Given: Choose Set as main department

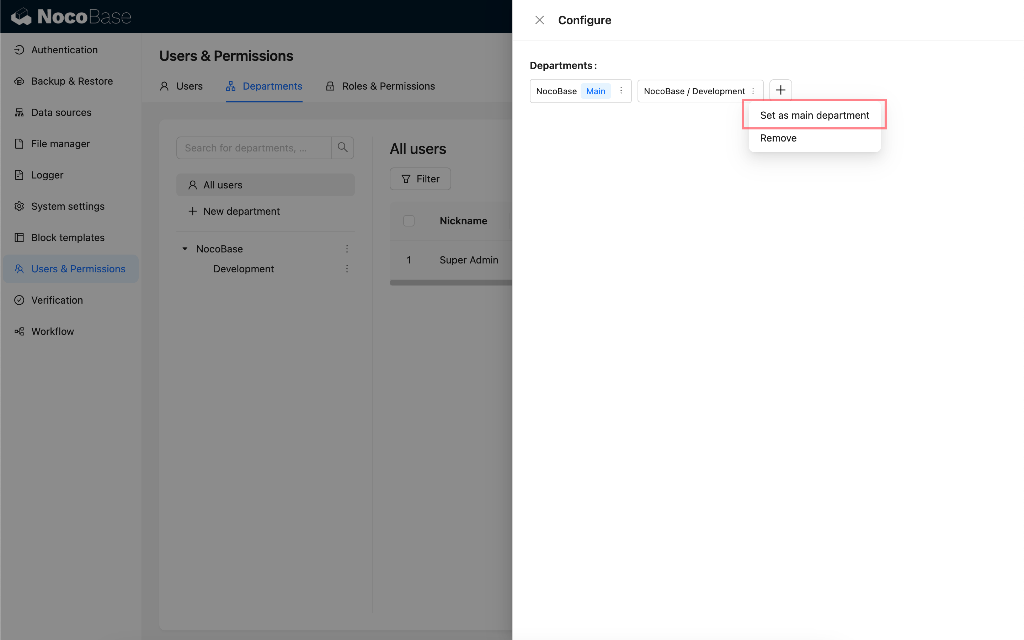Looking at the screenshot, I should click(x=814, y=115).
